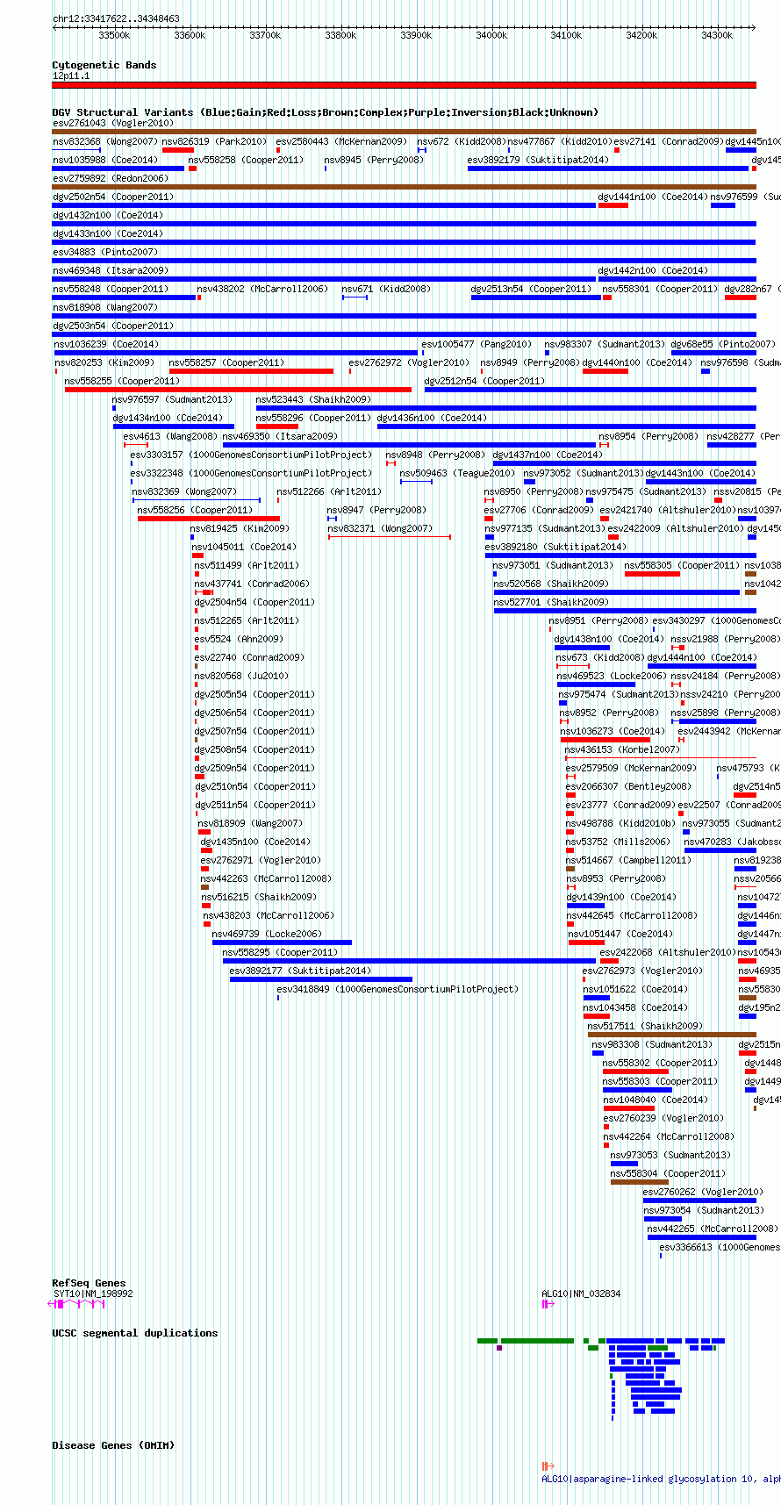Select nsv671 (Kidd2008) variant label
781x1505 pixels.
pos(386,289)
